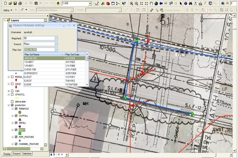238x158 pixels.
Task: Collapse the QAQC layer legend
Action: (9, 84)
